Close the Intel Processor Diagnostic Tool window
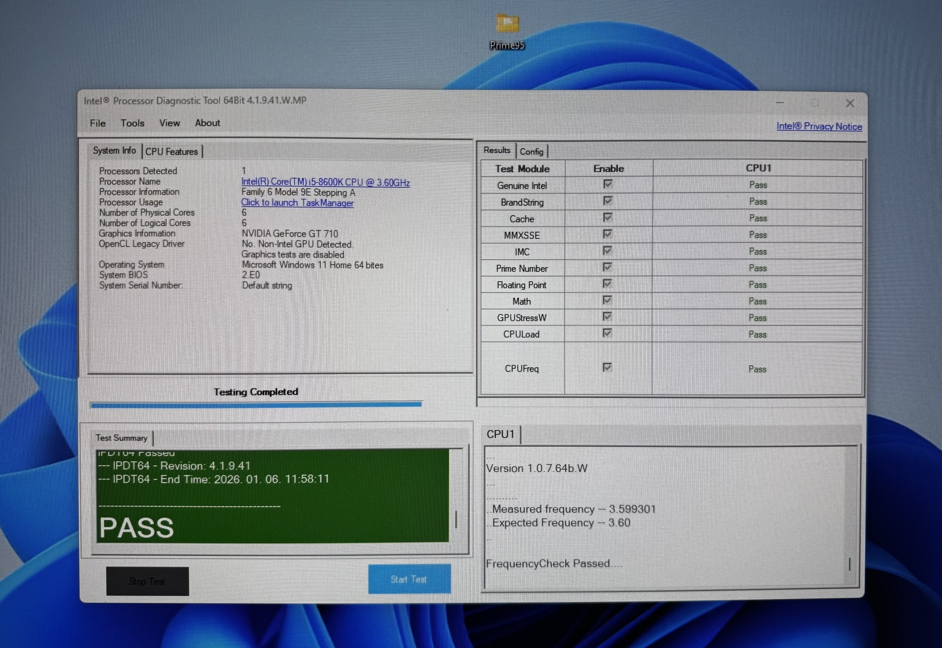 [x=850, y=103]
